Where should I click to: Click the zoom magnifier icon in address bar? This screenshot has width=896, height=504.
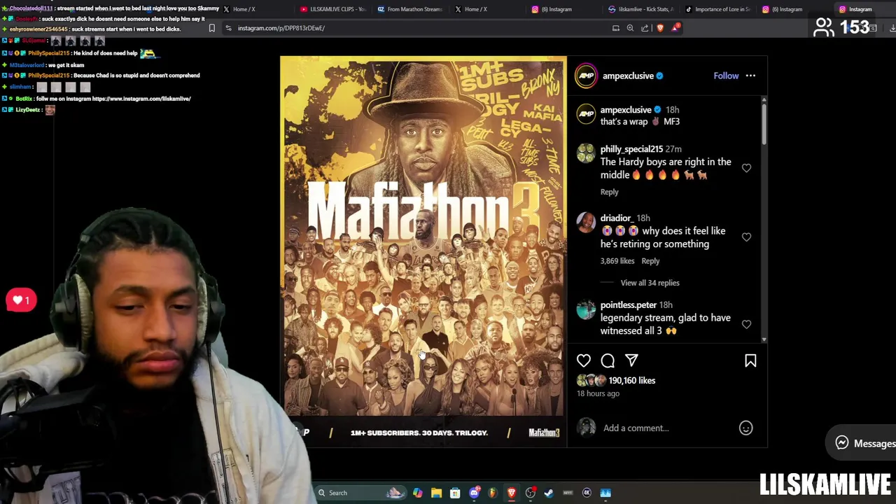[630, 28]
